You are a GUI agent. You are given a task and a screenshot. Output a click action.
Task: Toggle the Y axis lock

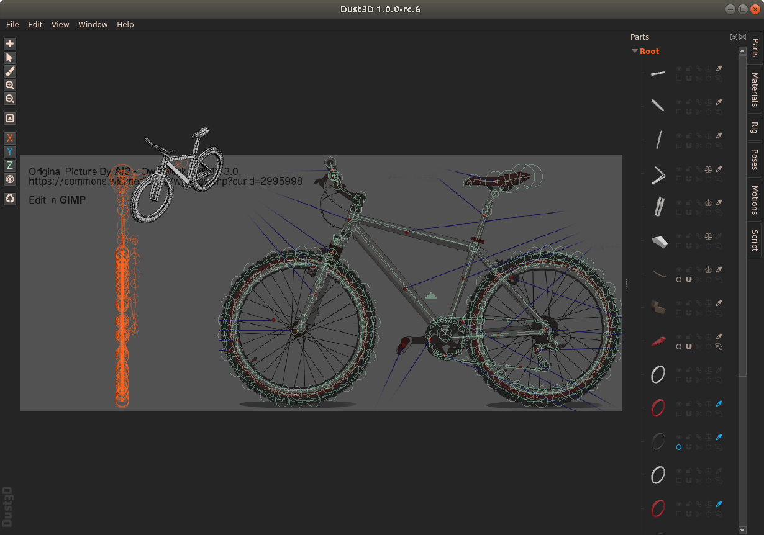coord(10,151)
